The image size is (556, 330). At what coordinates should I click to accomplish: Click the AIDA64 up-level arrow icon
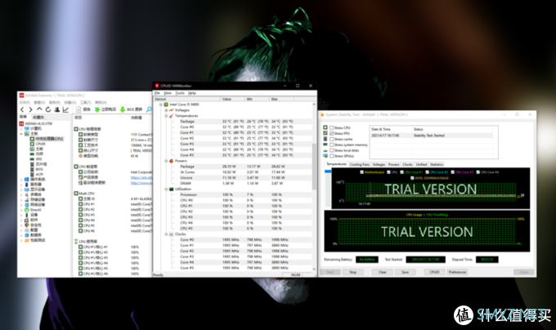(x=39, y=109)
